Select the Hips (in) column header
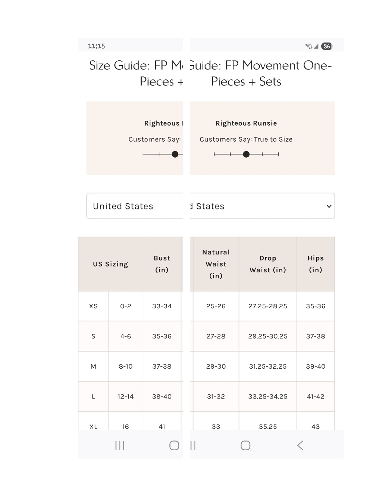 pyautogui.click(x=316, y=264)
